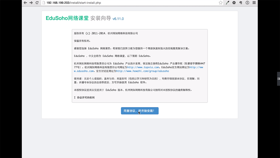Open the gear extension icon
This screenshot has height=158, width=280.
[234, 3]
